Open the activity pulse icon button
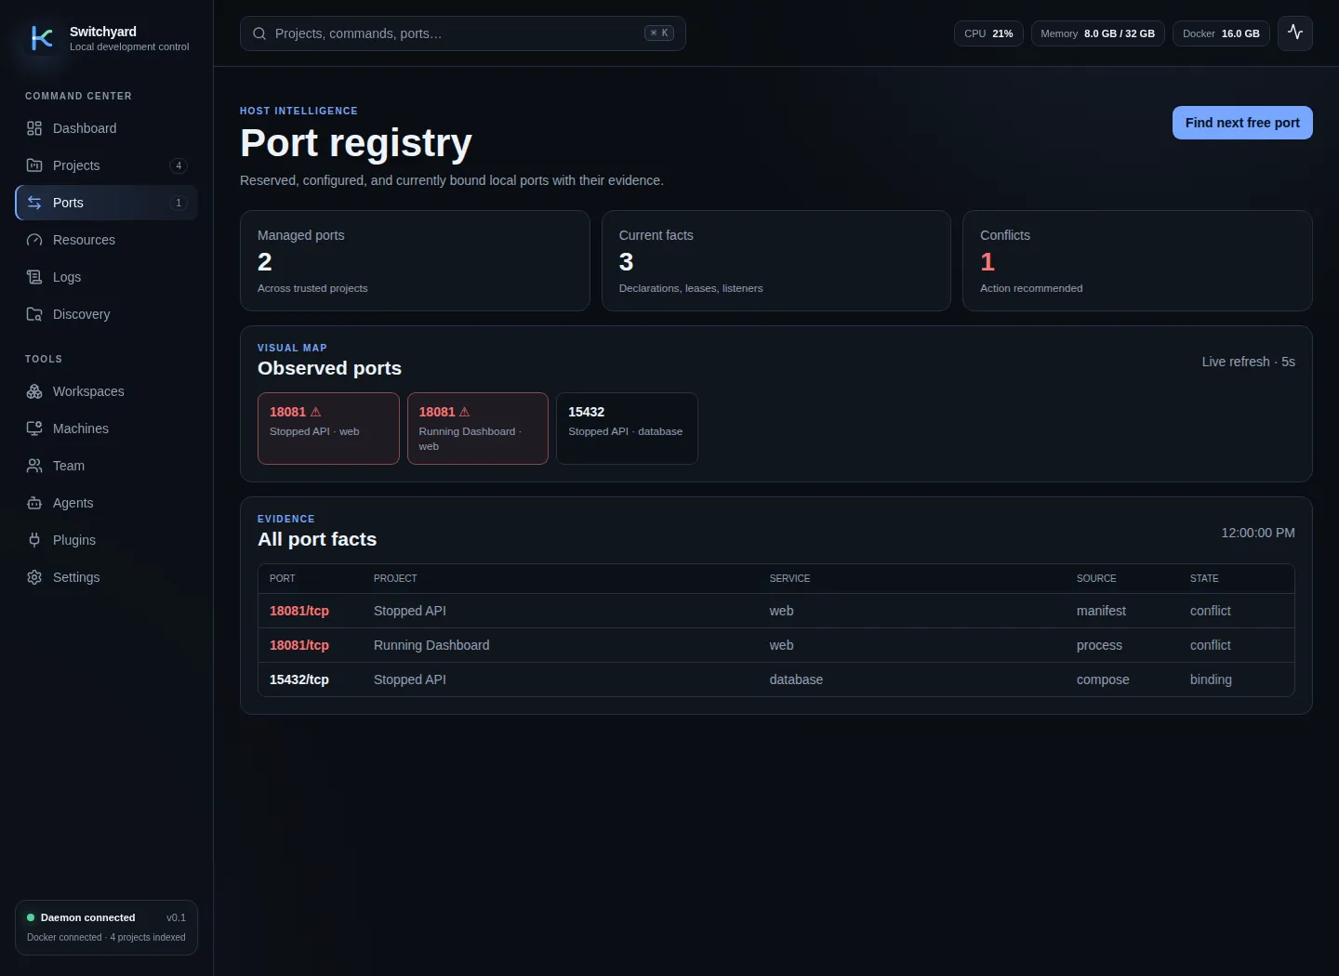The width and height of the screenshot is (1339, 976). [x=1295, y=33]
